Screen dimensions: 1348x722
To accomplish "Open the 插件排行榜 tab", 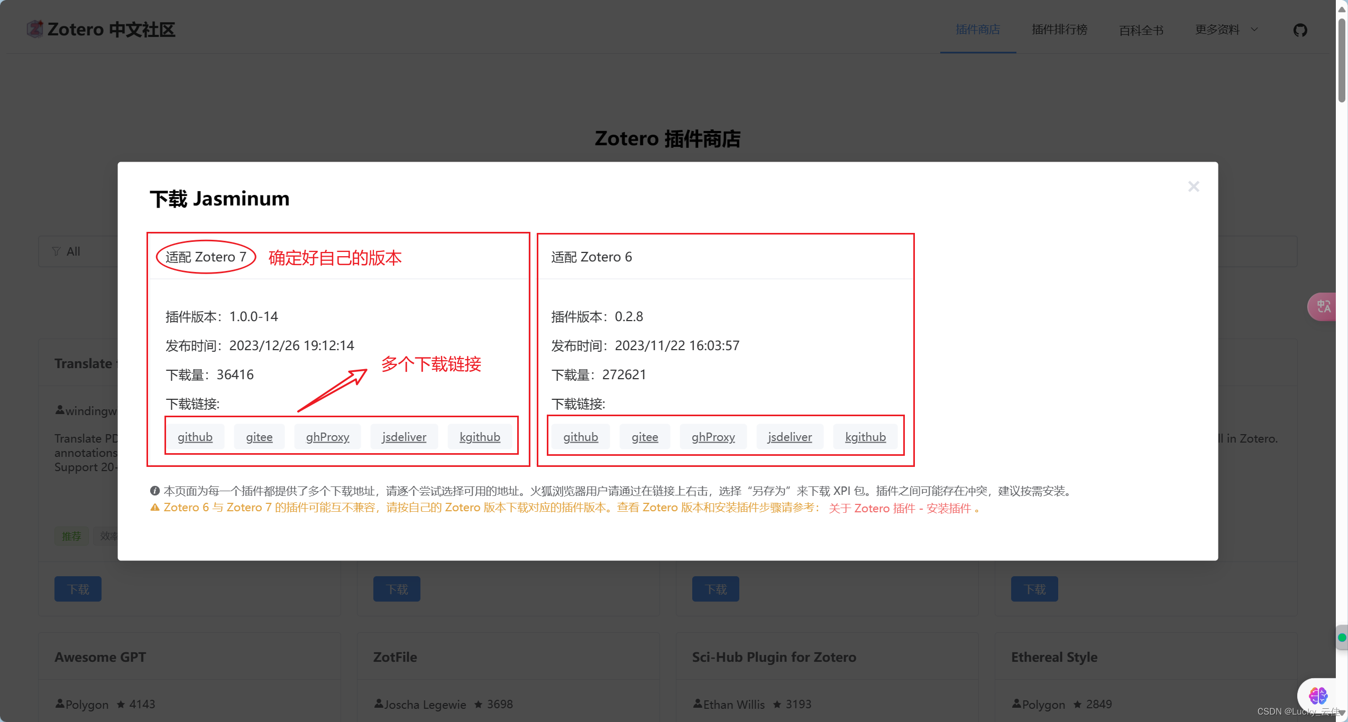I will click(x=1059, y=30).
